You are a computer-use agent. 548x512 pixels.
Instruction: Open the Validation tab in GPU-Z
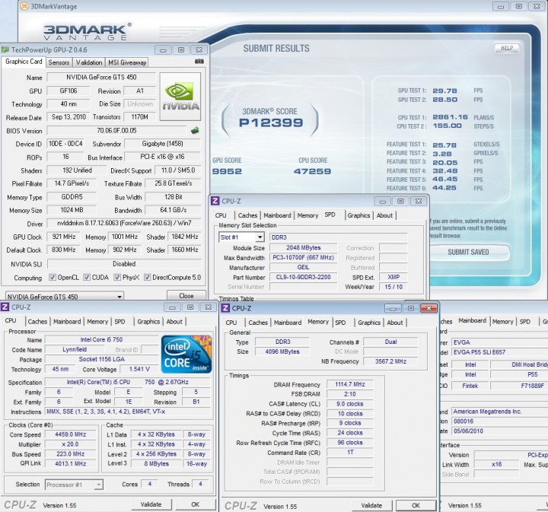(x=89, y=62)
